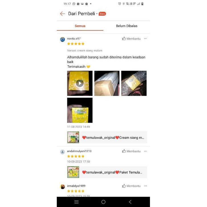207x207 pixels.
Task: Select the Semua tab
Action: [x=80, y=26]
